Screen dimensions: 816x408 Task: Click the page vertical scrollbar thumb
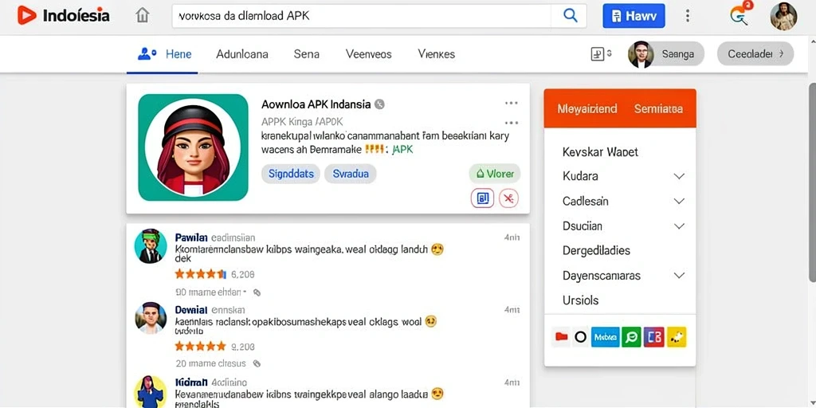[812, 182]
